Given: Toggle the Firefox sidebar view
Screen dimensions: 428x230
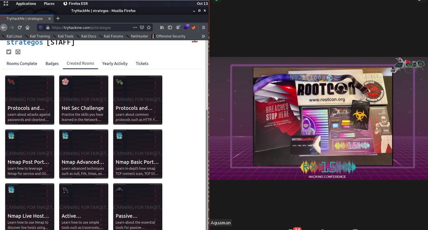Looking at the screenshot, I should pyautogui.click(x=170, y=27).
